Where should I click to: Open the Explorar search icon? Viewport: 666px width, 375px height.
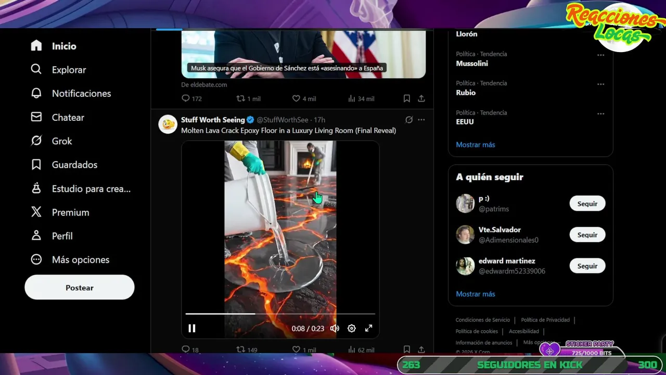click(36, 69)
